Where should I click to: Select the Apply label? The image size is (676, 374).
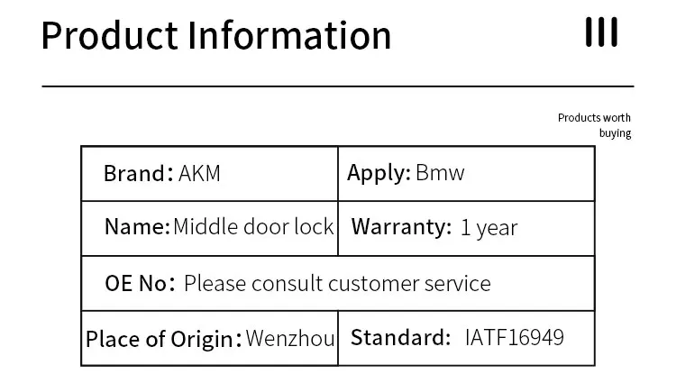pos(379,172)
